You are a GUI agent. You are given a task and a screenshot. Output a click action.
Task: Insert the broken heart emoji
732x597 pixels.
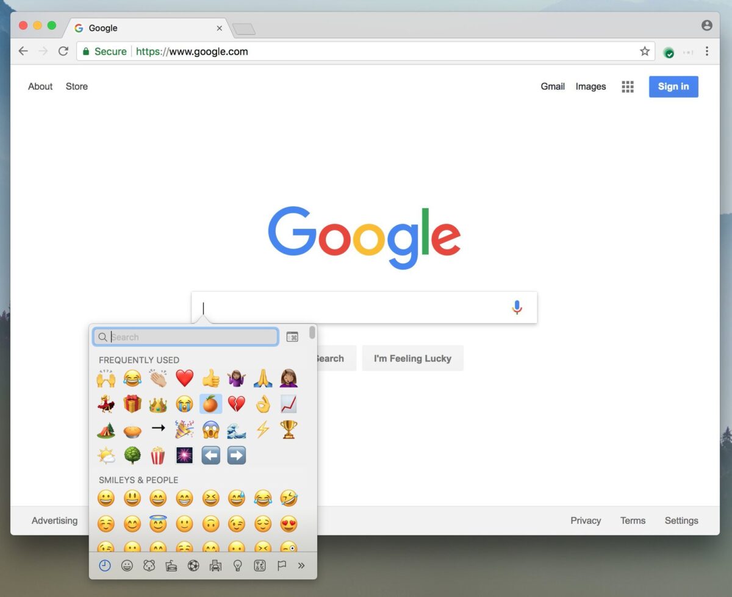(x=237, y=404)
